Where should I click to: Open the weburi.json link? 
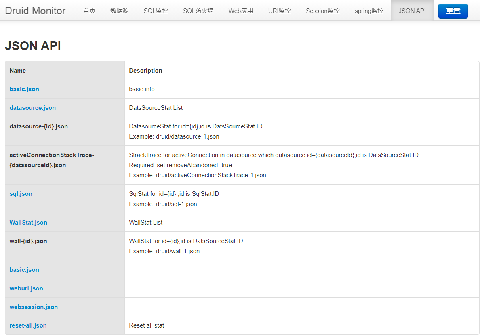[26, 288]
